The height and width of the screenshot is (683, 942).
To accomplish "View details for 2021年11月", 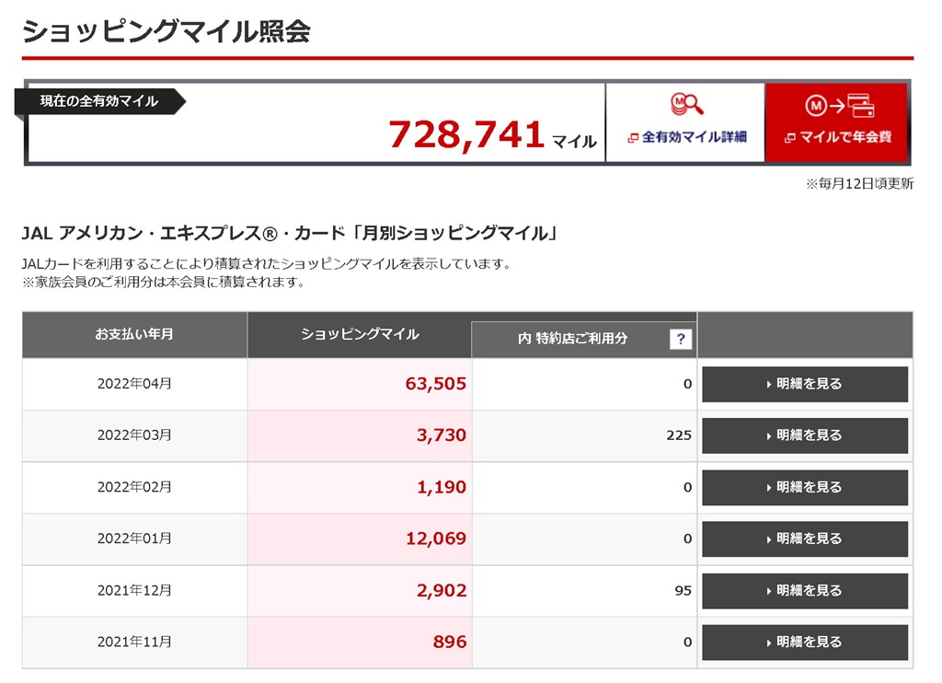I will coord(804,642).
